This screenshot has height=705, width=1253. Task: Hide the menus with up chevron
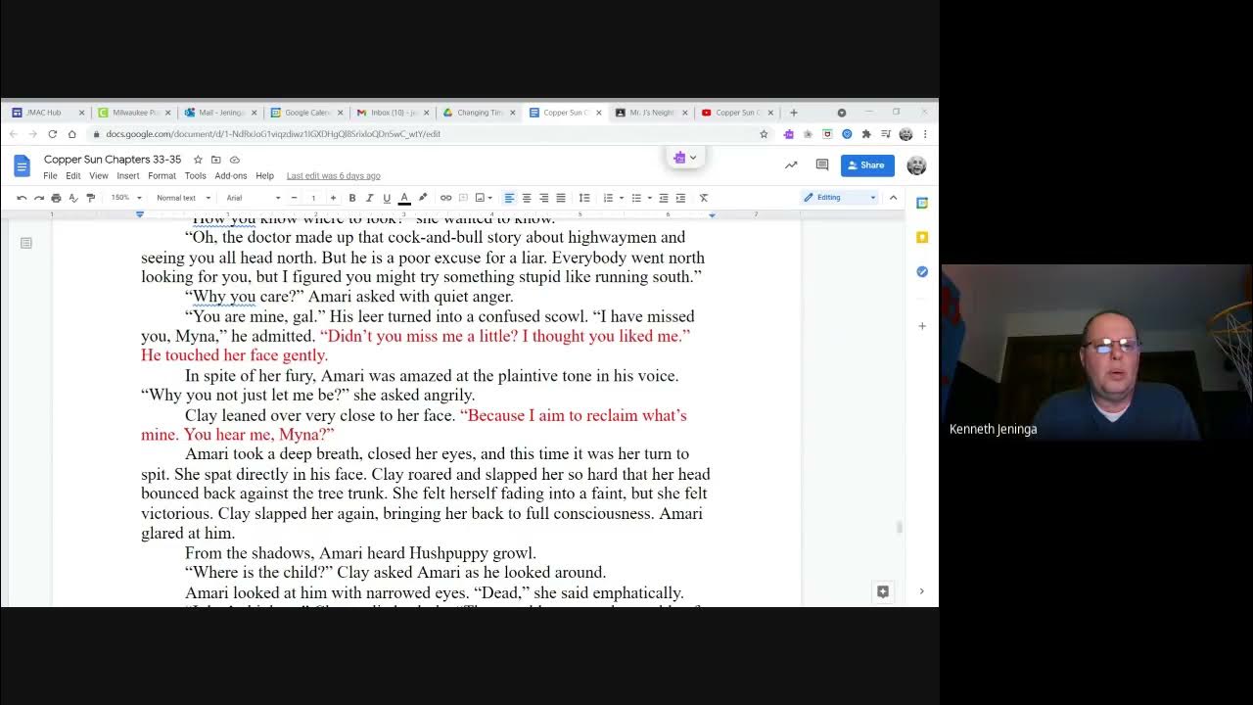pyautogui.click(x=893, y=198)
